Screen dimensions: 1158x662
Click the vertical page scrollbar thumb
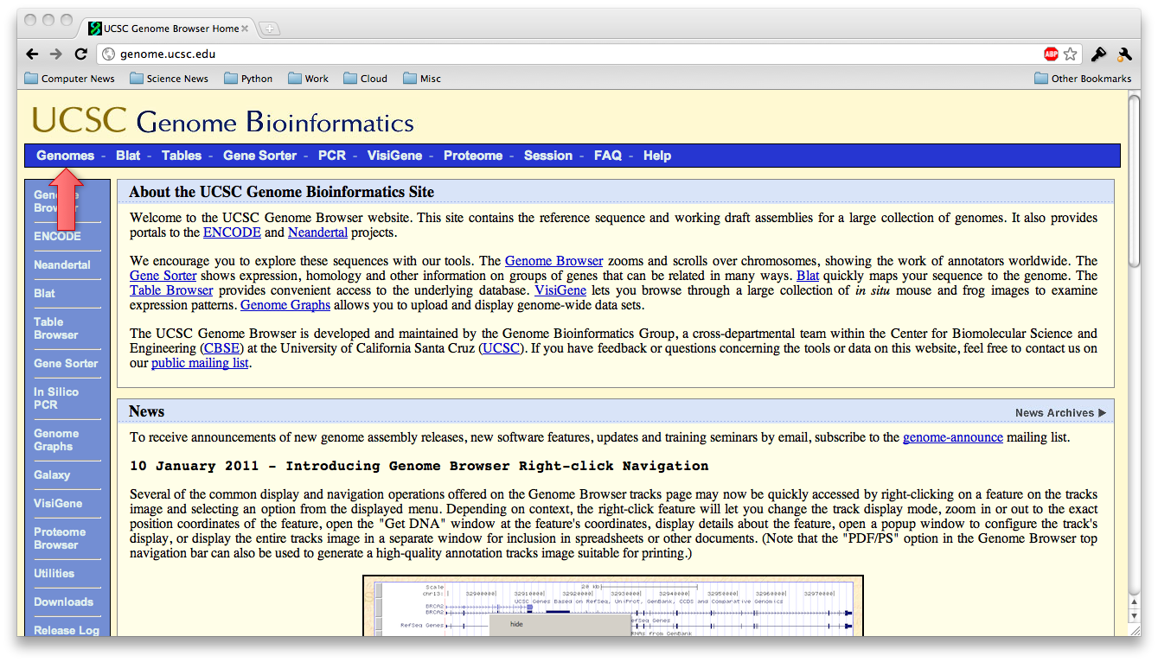[1134, 183]
